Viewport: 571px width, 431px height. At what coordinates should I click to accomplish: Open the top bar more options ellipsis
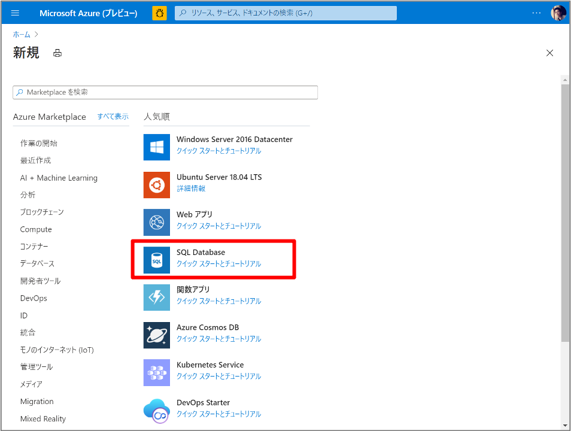tap(536, 13)
